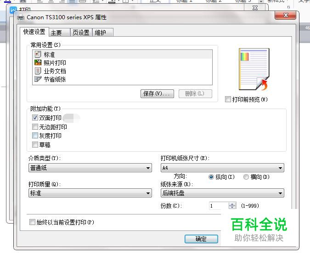The image size is (310, 258).
Task: Switch to 快速设置 tab
Action: tap(34, 32)
